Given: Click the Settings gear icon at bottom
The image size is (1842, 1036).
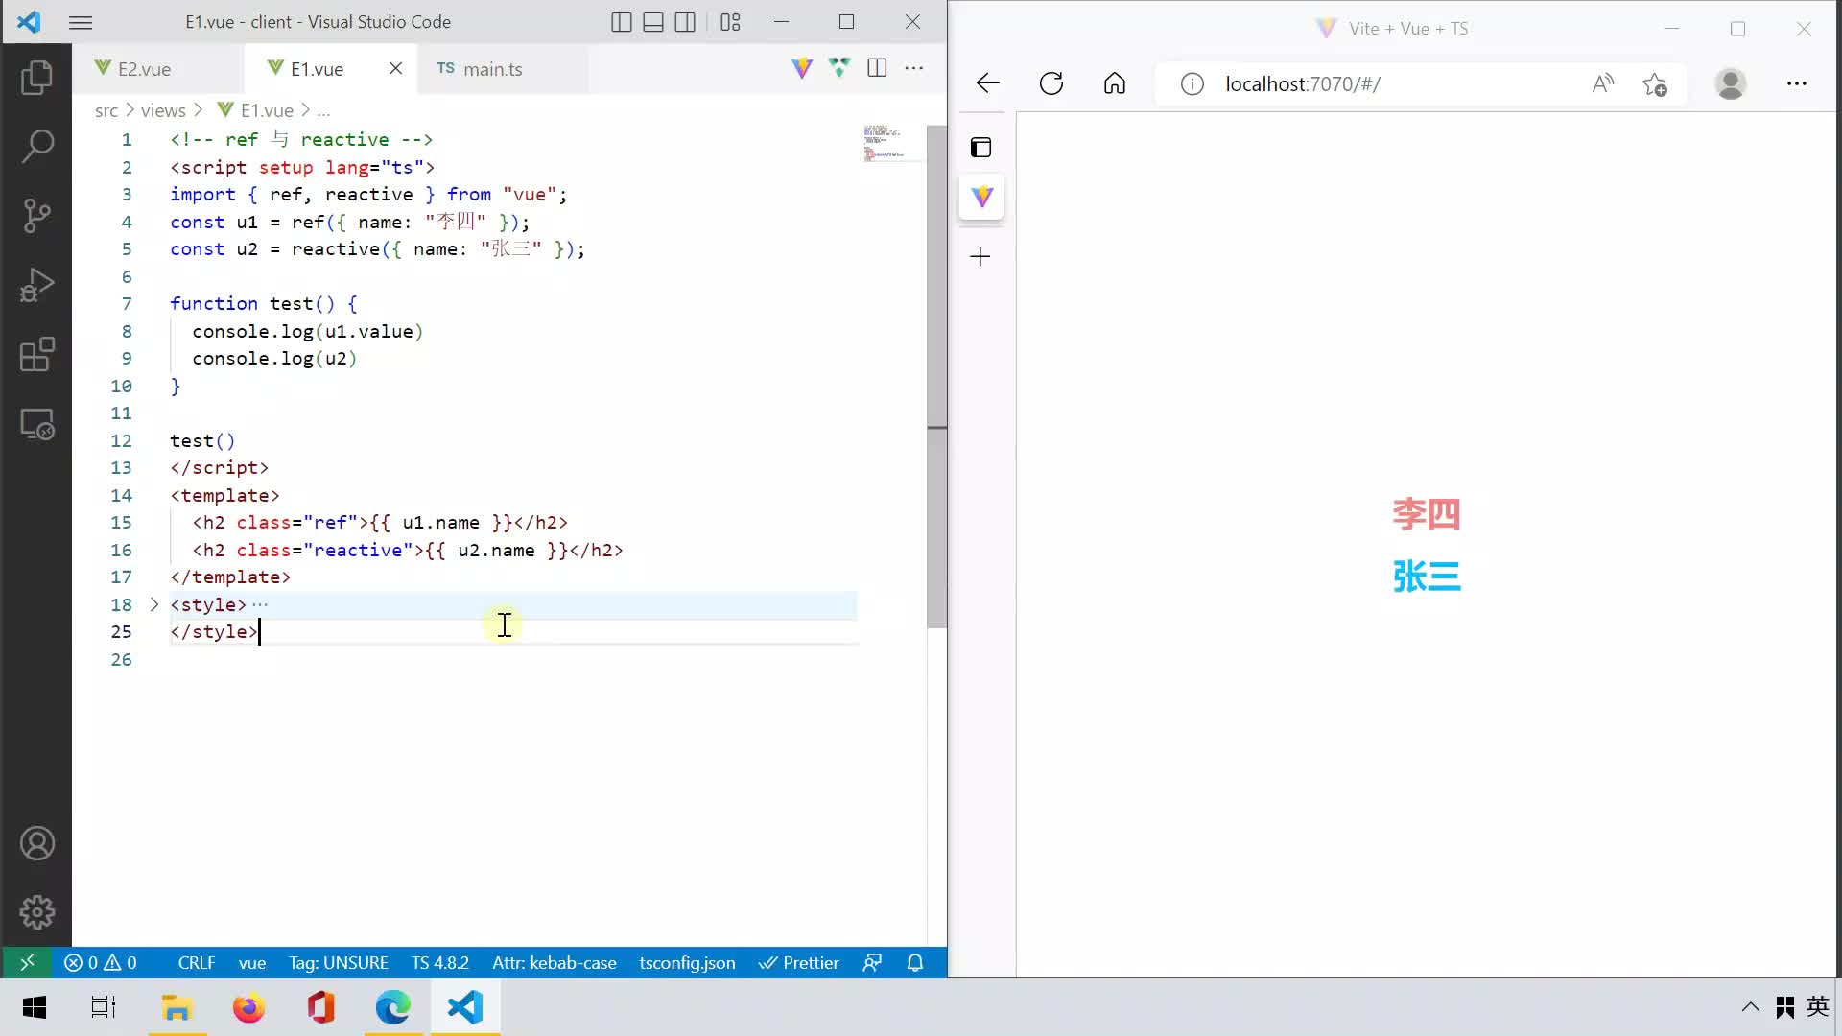Looking at the screenshot, I should tap(35, 912).
